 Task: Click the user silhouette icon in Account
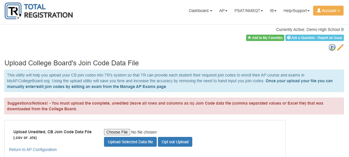point(319,11)
